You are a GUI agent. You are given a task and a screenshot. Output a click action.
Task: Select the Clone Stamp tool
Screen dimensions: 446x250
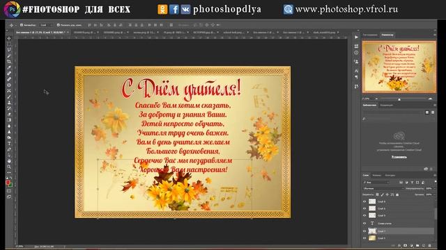(9, 103)
